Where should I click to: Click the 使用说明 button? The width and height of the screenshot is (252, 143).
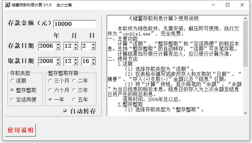[x=20, y=130]
